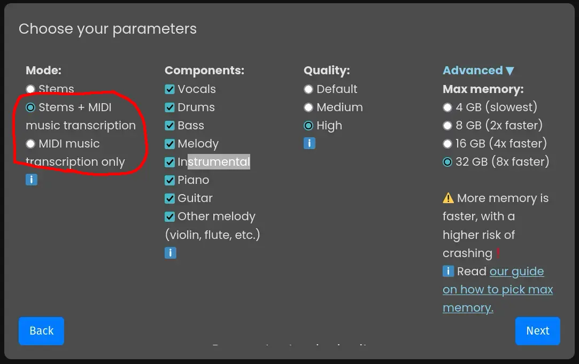The height and width of the screenshot is (364, 579).
Task: Click the info icon beside max memory guide
Action: coord(448,272)
